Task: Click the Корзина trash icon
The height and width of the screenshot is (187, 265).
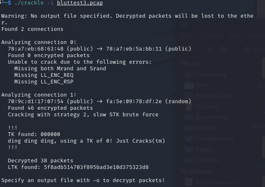Action: click(189, 106)
